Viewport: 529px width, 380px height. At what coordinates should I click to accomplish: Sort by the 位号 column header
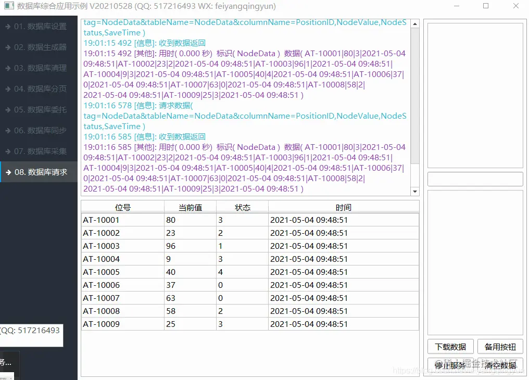tap(122, 207)
